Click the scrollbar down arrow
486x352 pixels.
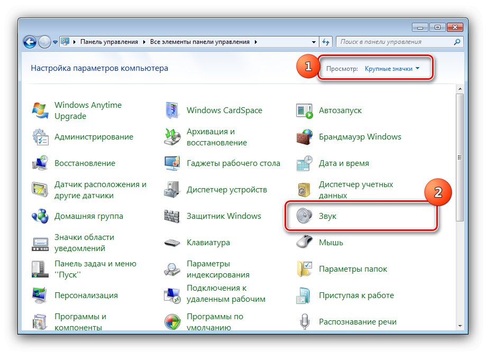[460, 326]
